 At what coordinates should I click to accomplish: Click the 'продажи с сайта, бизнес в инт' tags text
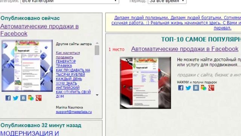coord(209,75)
